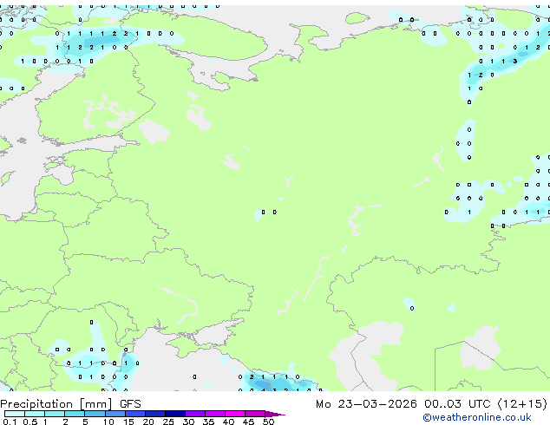
Task: Click the '(12+15)' forecast offset text
Action: (x=522, y=404)
